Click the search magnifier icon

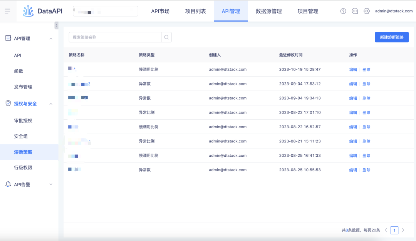[x=166, y=37]
